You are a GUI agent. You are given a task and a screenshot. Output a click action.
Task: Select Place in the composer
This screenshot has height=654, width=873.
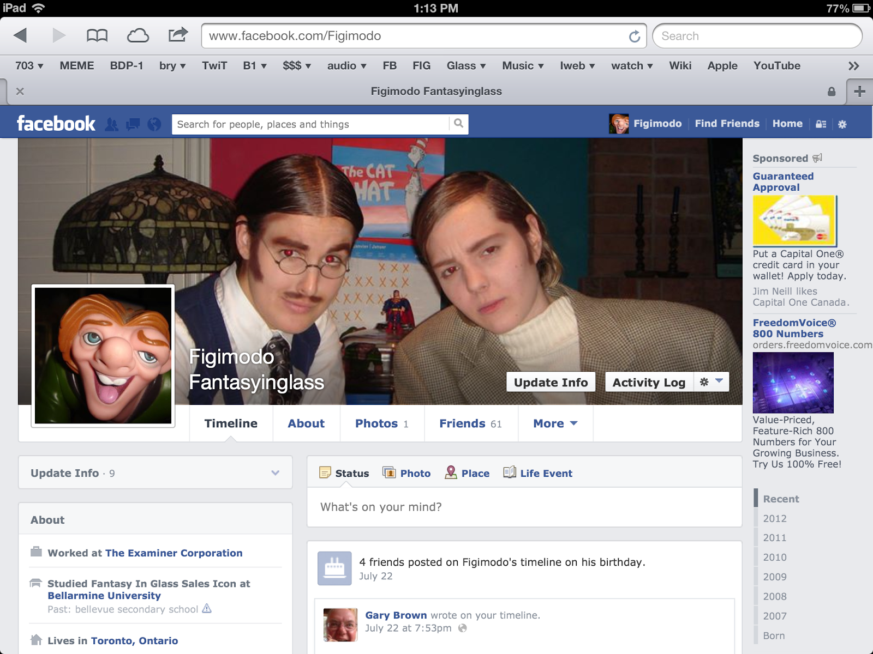pos(467,473)
